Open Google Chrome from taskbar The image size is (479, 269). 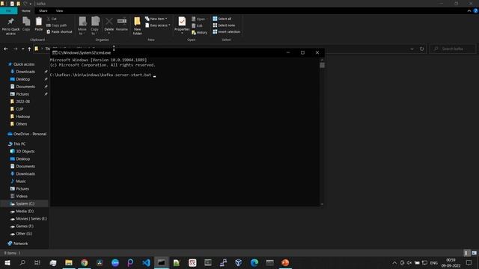click(85, 262)
